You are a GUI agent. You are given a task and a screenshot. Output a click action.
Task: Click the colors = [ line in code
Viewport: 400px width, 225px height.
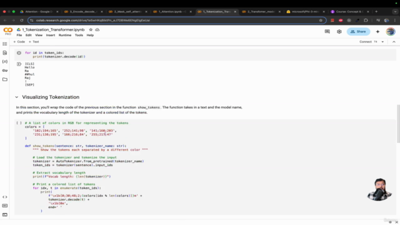pos(35,127)
